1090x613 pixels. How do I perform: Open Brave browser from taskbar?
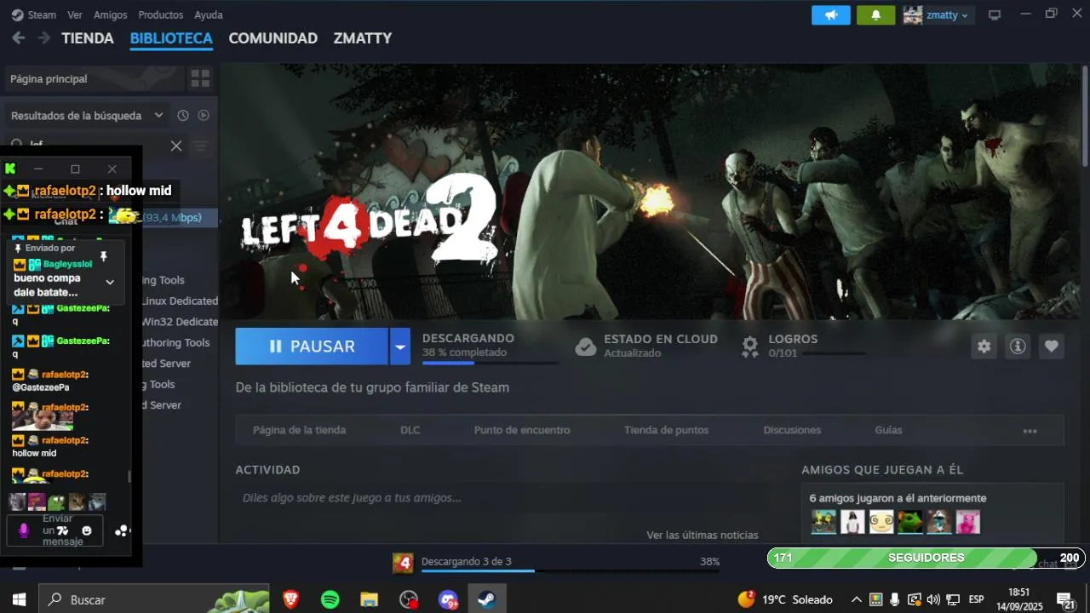[290, 599]
